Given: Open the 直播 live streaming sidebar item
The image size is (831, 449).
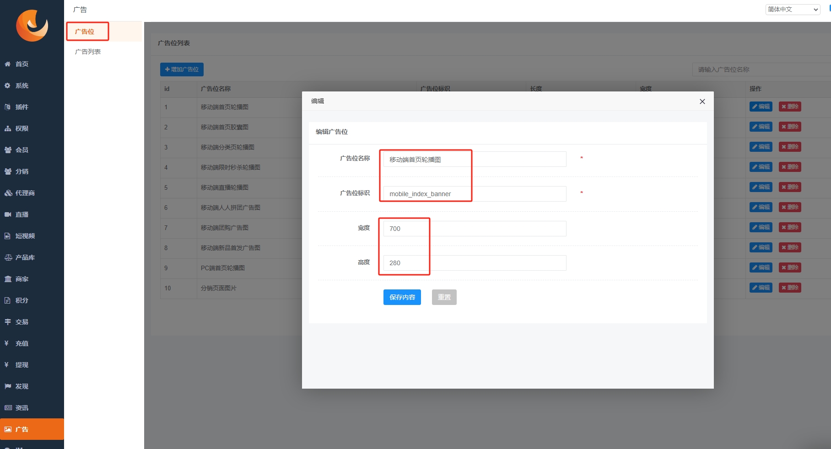Looking at the screenshot, I should pyautogui.click(x=32, y=214).
